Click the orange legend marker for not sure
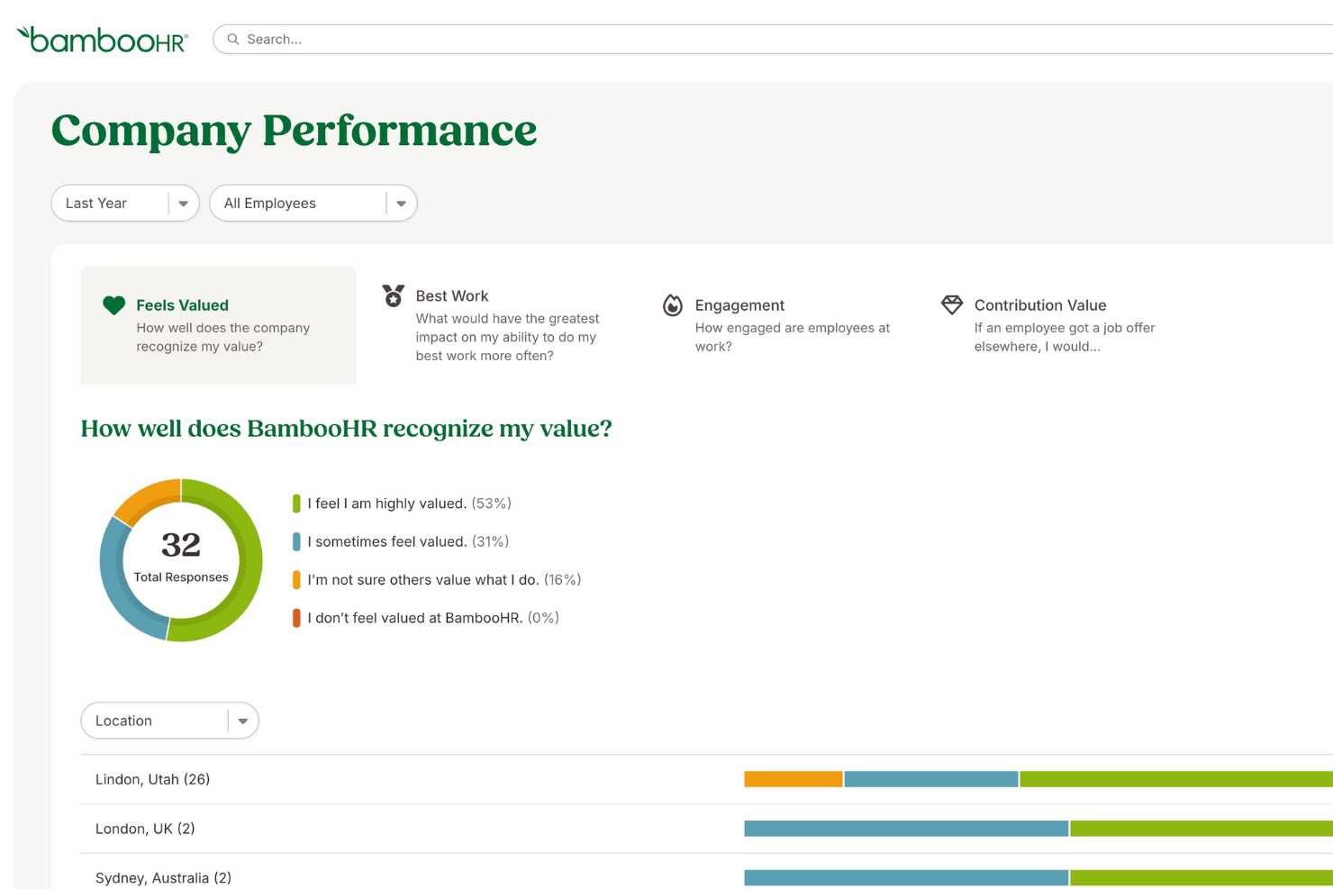The image size is (1333, 889). click(x=297, y=579)
